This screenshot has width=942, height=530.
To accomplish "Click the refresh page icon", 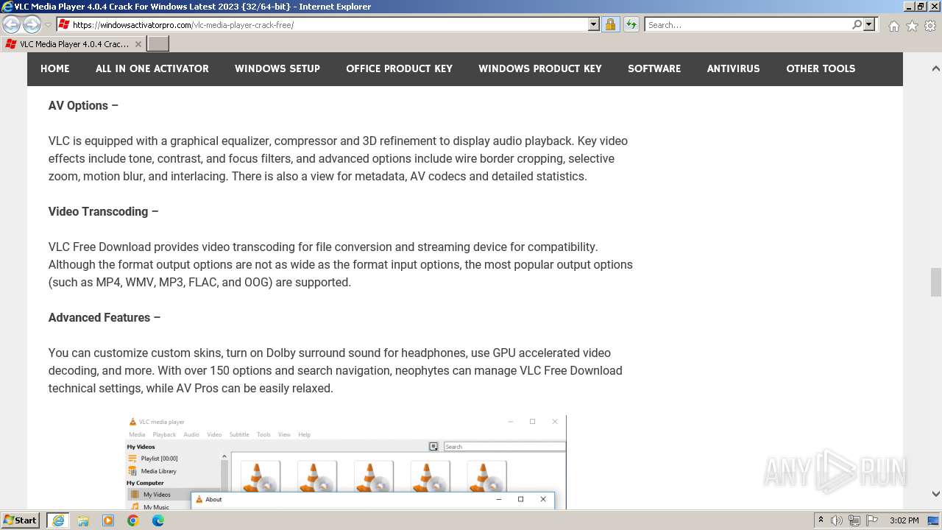I will point(631,24).
